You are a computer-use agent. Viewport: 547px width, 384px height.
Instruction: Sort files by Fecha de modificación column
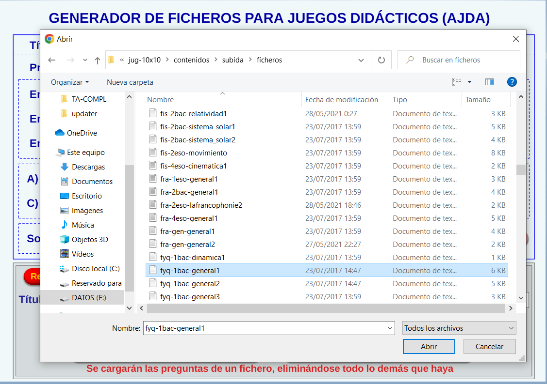pos(341,99)
